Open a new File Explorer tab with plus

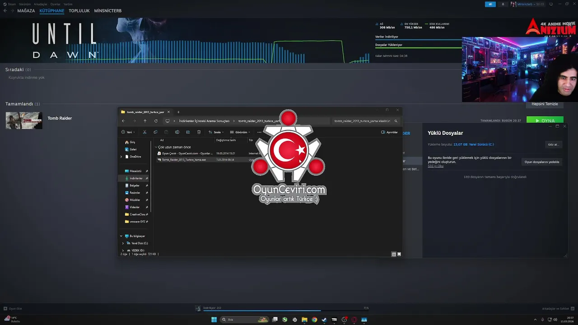178,112
